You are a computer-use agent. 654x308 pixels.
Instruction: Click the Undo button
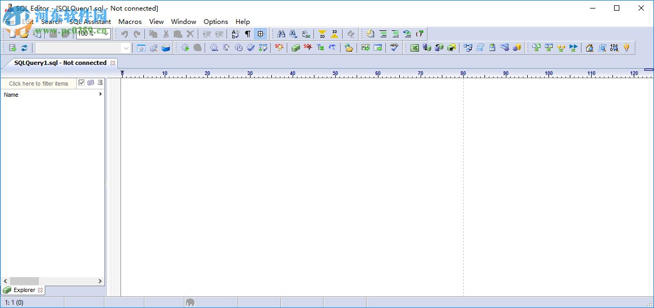click(124, 34)
